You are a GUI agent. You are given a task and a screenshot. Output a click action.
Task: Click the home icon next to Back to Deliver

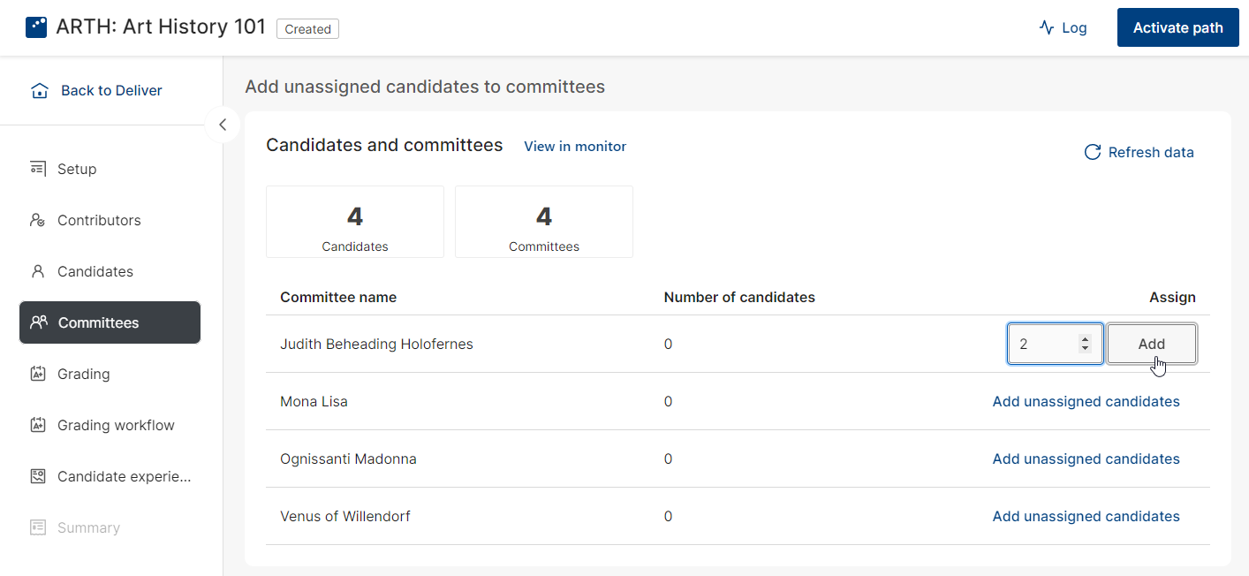[39, 91]
